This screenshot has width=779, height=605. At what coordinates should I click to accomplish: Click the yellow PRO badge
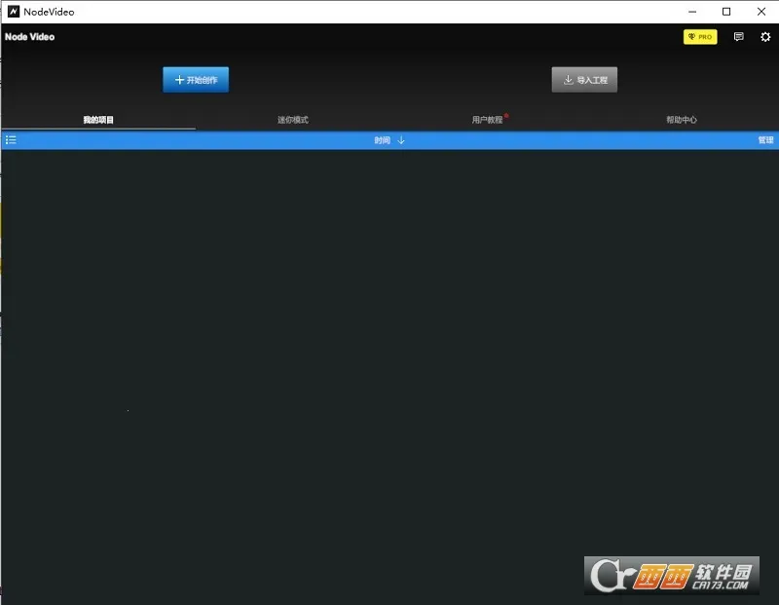click(700, 37)
